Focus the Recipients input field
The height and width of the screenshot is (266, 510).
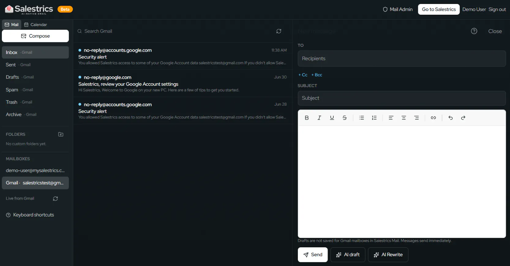402,58
